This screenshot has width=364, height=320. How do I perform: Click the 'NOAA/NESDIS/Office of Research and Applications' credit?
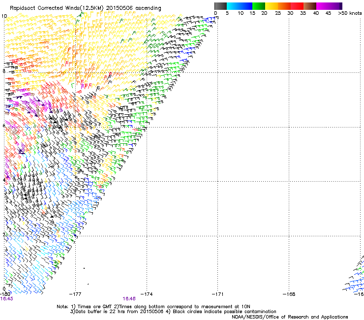(290, 317)
